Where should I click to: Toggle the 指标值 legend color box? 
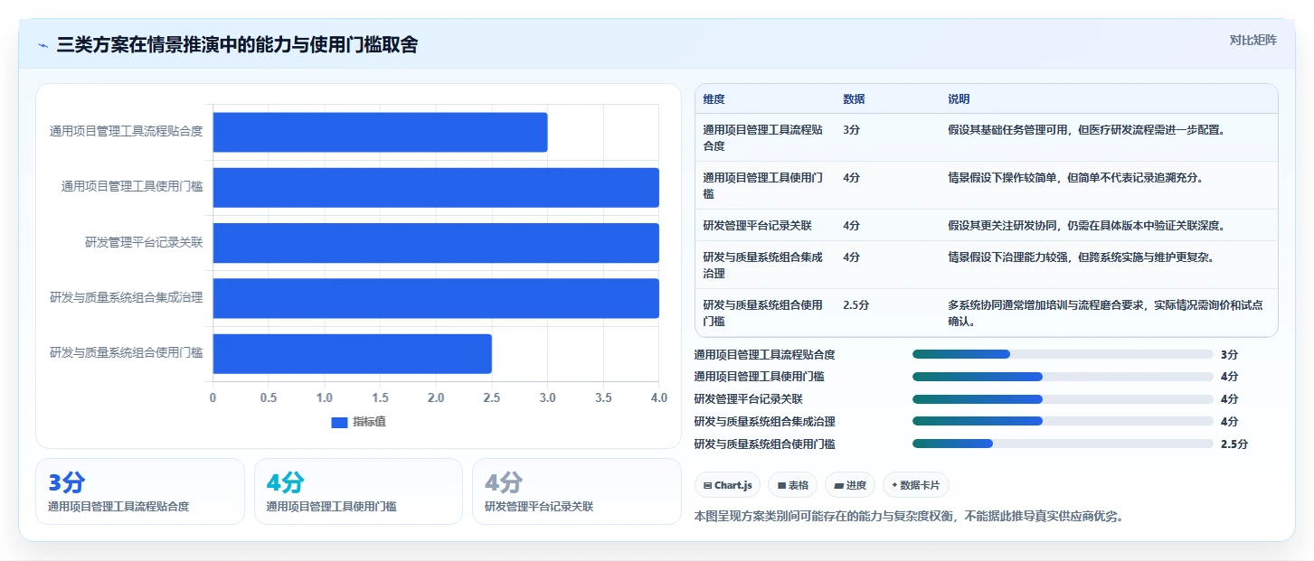click(339, 422)
